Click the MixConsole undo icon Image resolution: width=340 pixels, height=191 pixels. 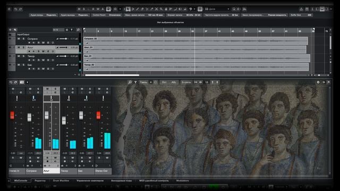pyautogui.click(x=11, y=82)
